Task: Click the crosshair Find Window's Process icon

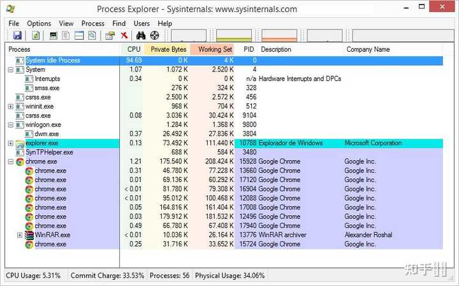Action: click(x=154, y=36)
